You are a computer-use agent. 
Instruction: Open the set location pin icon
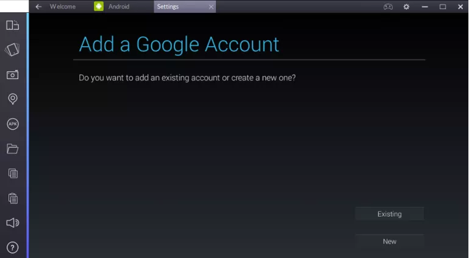point(13,99)
